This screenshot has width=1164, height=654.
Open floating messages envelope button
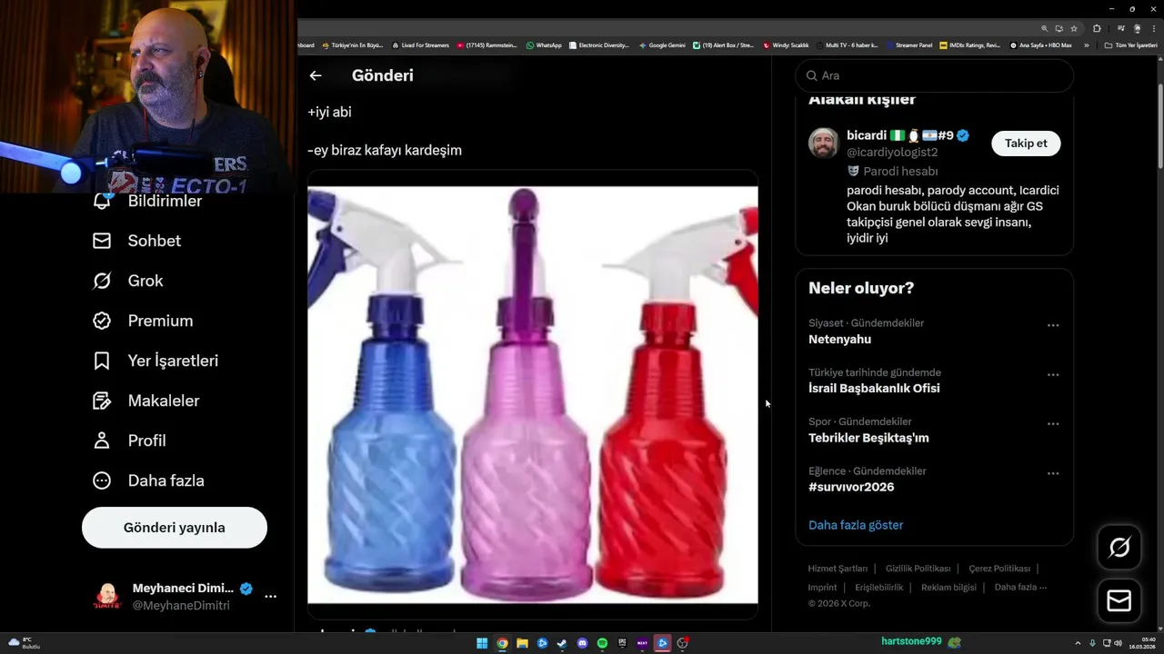(1119, 601)
